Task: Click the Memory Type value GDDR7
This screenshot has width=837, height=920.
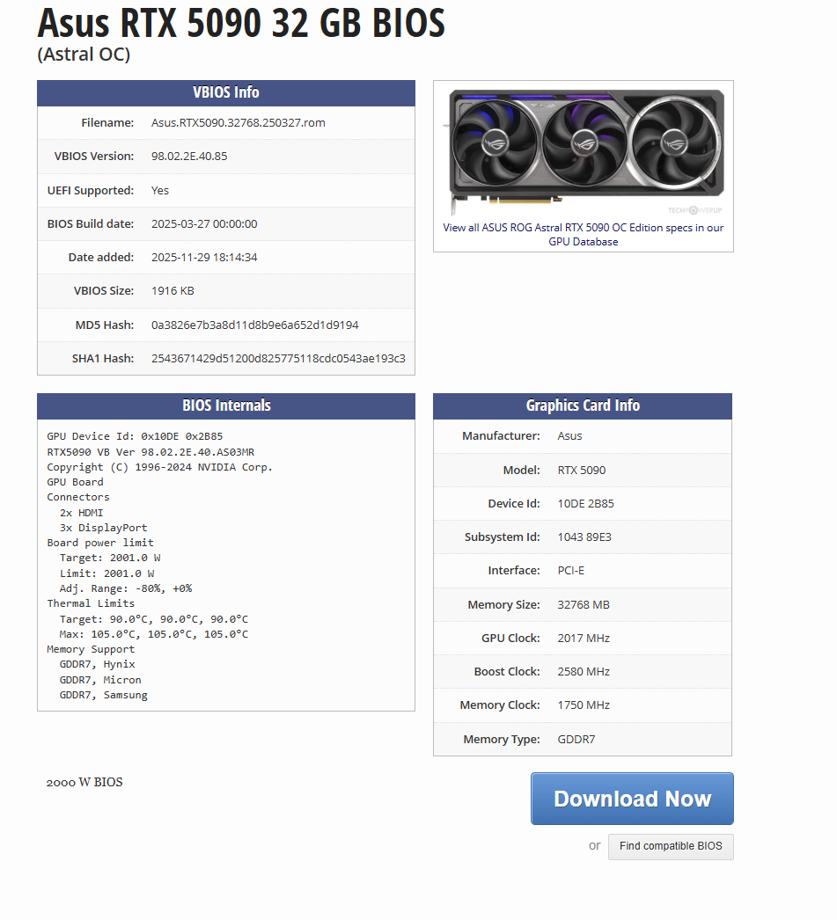Action: 576,740
